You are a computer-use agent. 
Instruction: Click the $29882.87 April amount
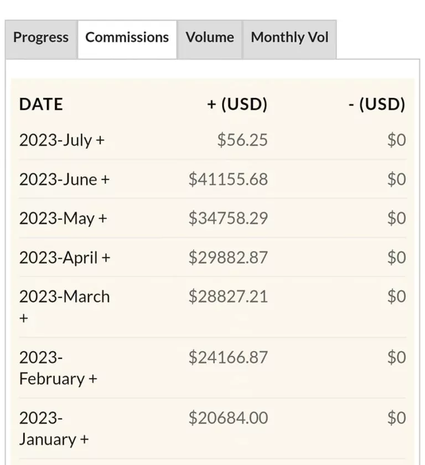[x=228, y=258]
